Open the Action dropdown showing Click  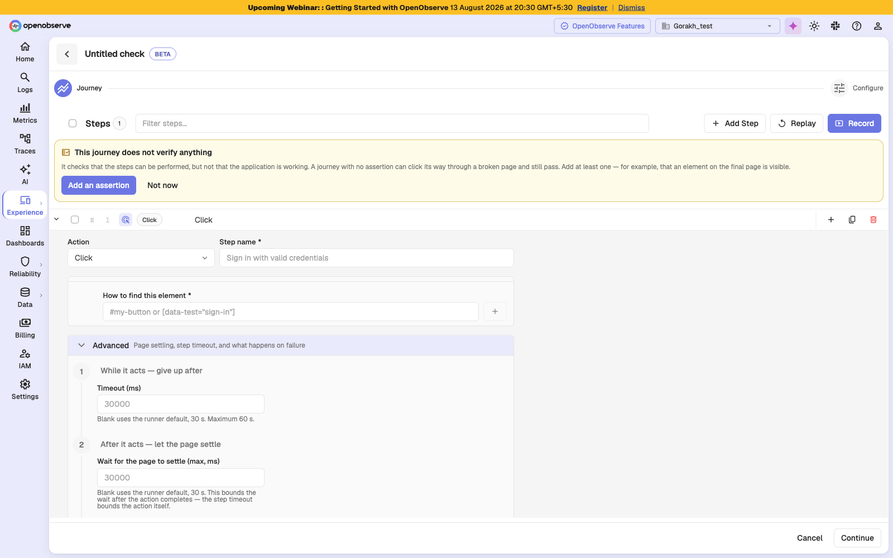tap(141, 258)
